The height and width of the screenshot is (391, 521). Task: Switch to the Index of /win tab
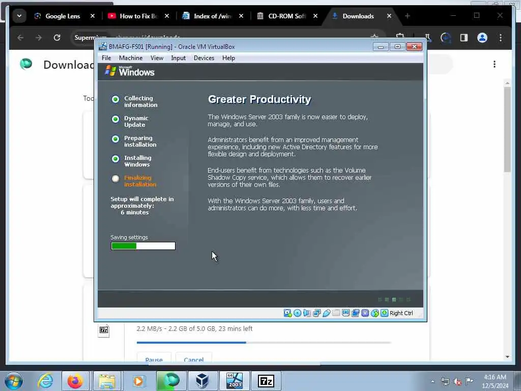point(213,16)
